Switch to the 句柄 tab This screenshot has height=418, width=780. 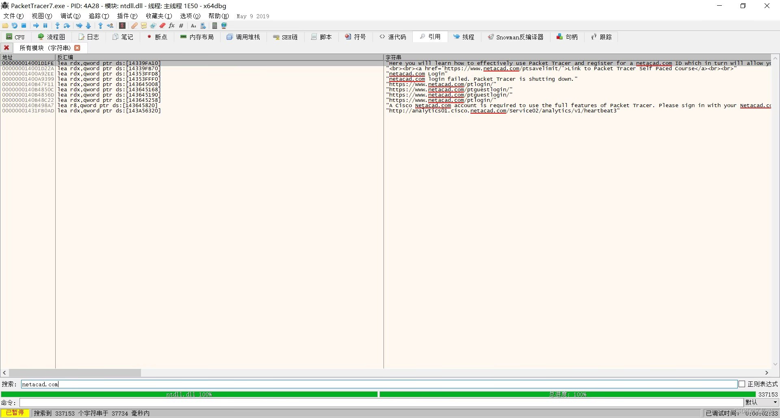click(567, 37)
